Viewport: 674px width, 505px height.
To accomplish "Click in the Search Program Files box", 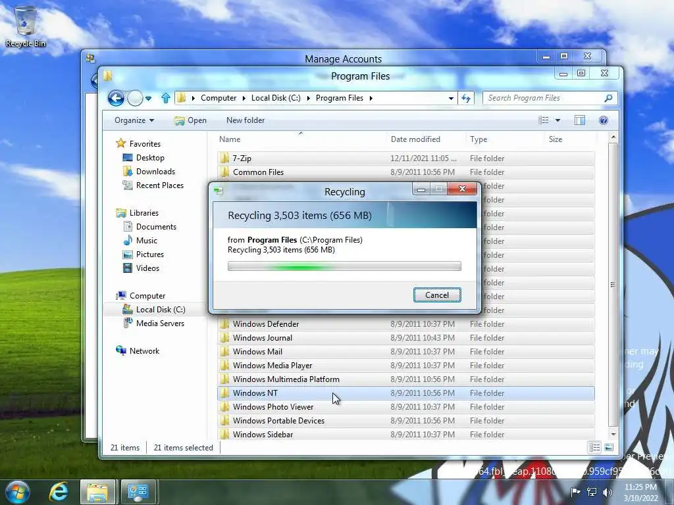I will tap(543, 99).
